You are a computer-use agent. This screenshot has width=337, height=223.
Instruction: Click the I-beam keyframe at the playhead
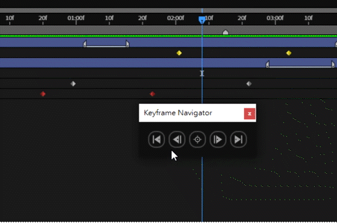point(202,74)
